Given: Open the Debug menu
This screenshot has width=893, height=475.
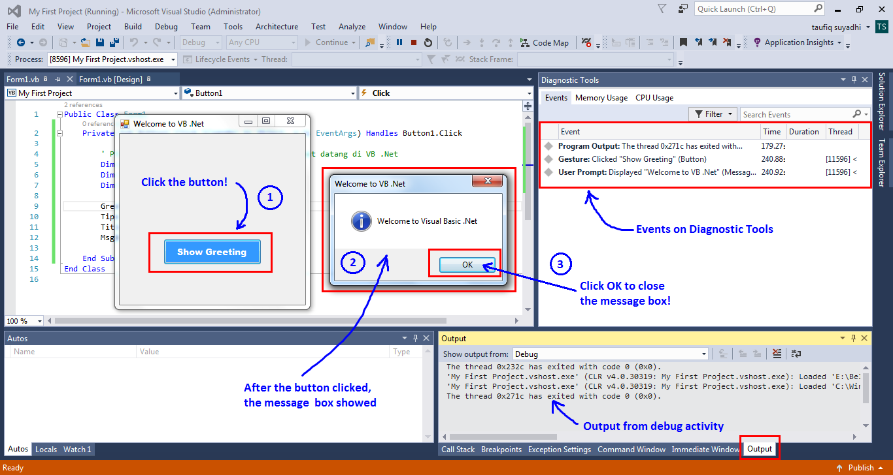Looking at the screenshot, I should point(166,27).
